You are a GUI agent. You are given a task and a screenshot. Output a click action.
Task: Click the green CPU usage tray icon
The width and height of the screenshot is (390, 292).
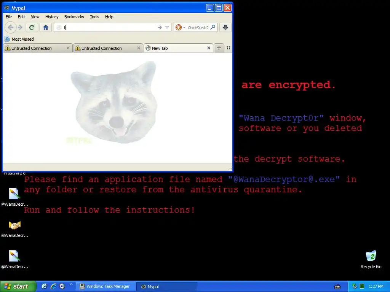click(x=362, y=286)
